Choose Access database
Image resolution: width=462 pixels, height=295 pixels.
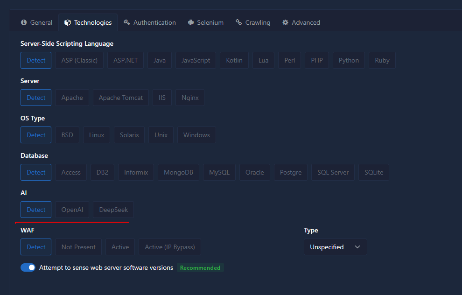(71, 172)
